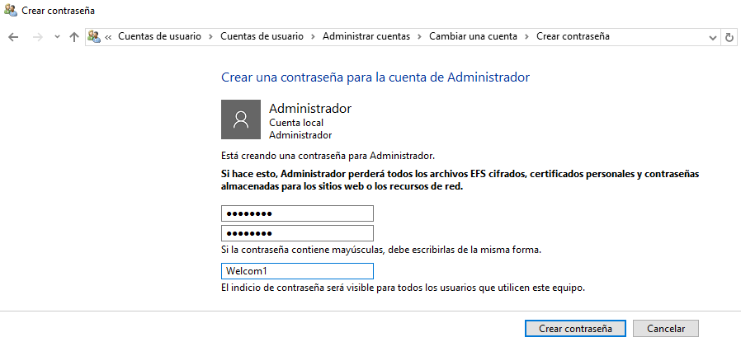Image resolution: width=741 pixels, height=356 pixels.
Task: Refresh the address bar location
Action: pos(729,37)
